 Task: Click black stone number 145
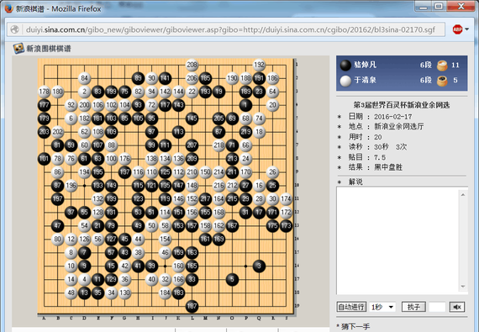click(x=192, y=119)
